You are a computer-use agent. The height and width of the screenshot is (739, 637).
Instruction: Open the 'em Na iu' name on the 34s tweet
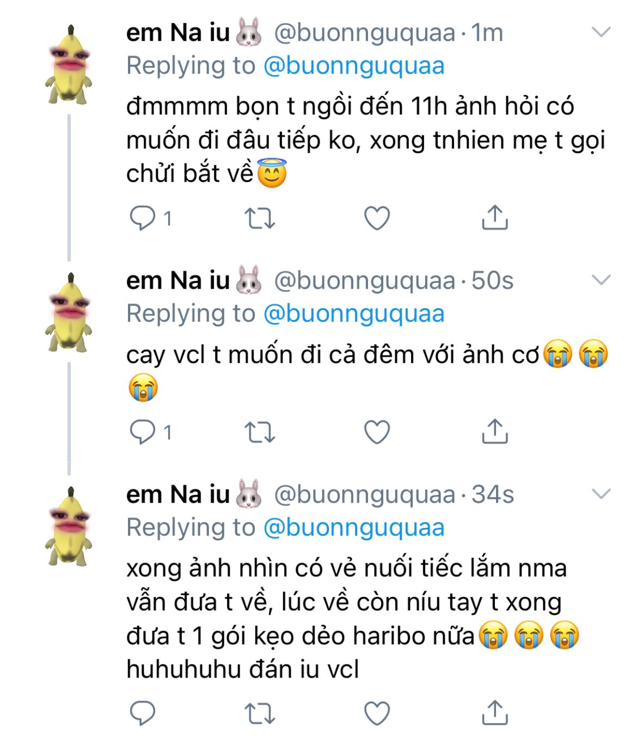click(x=177, y=494)
